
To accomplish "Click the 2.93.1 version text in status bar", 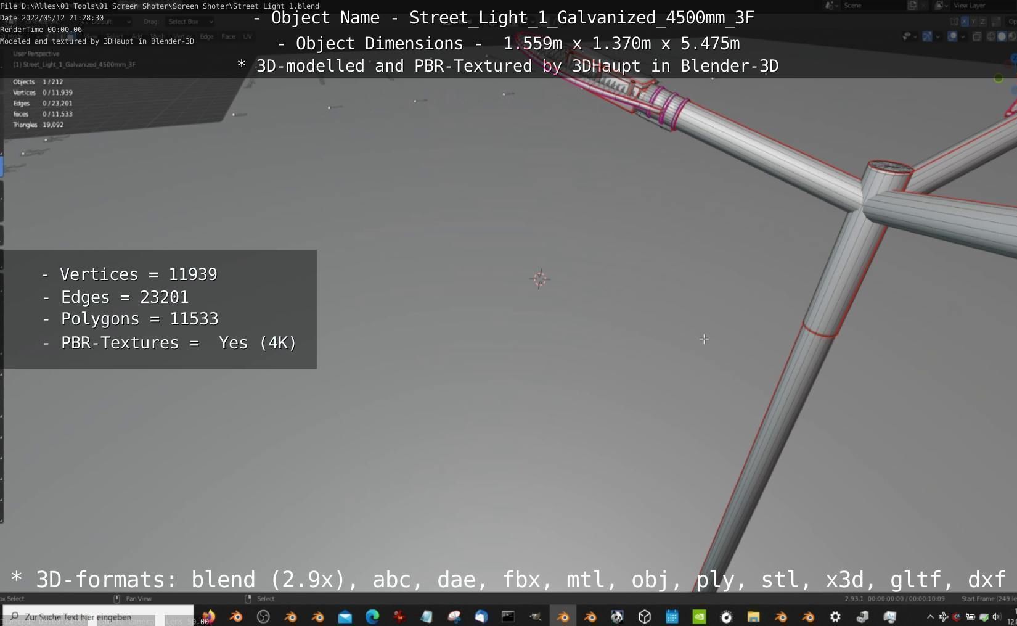I will pyautogui.click(x=854, y=598).
